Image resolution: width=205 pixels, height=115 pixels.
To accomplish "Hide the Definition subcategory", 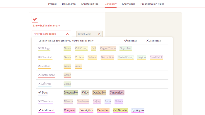I will [103, 110].
